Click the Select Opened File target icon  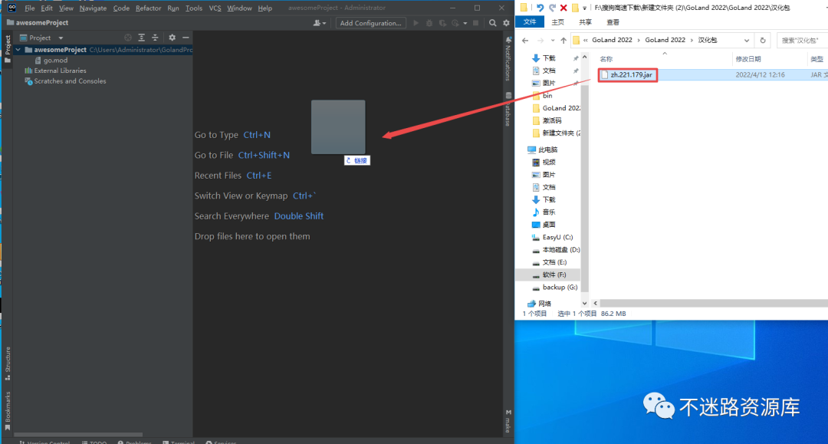[x=128, y=38]
